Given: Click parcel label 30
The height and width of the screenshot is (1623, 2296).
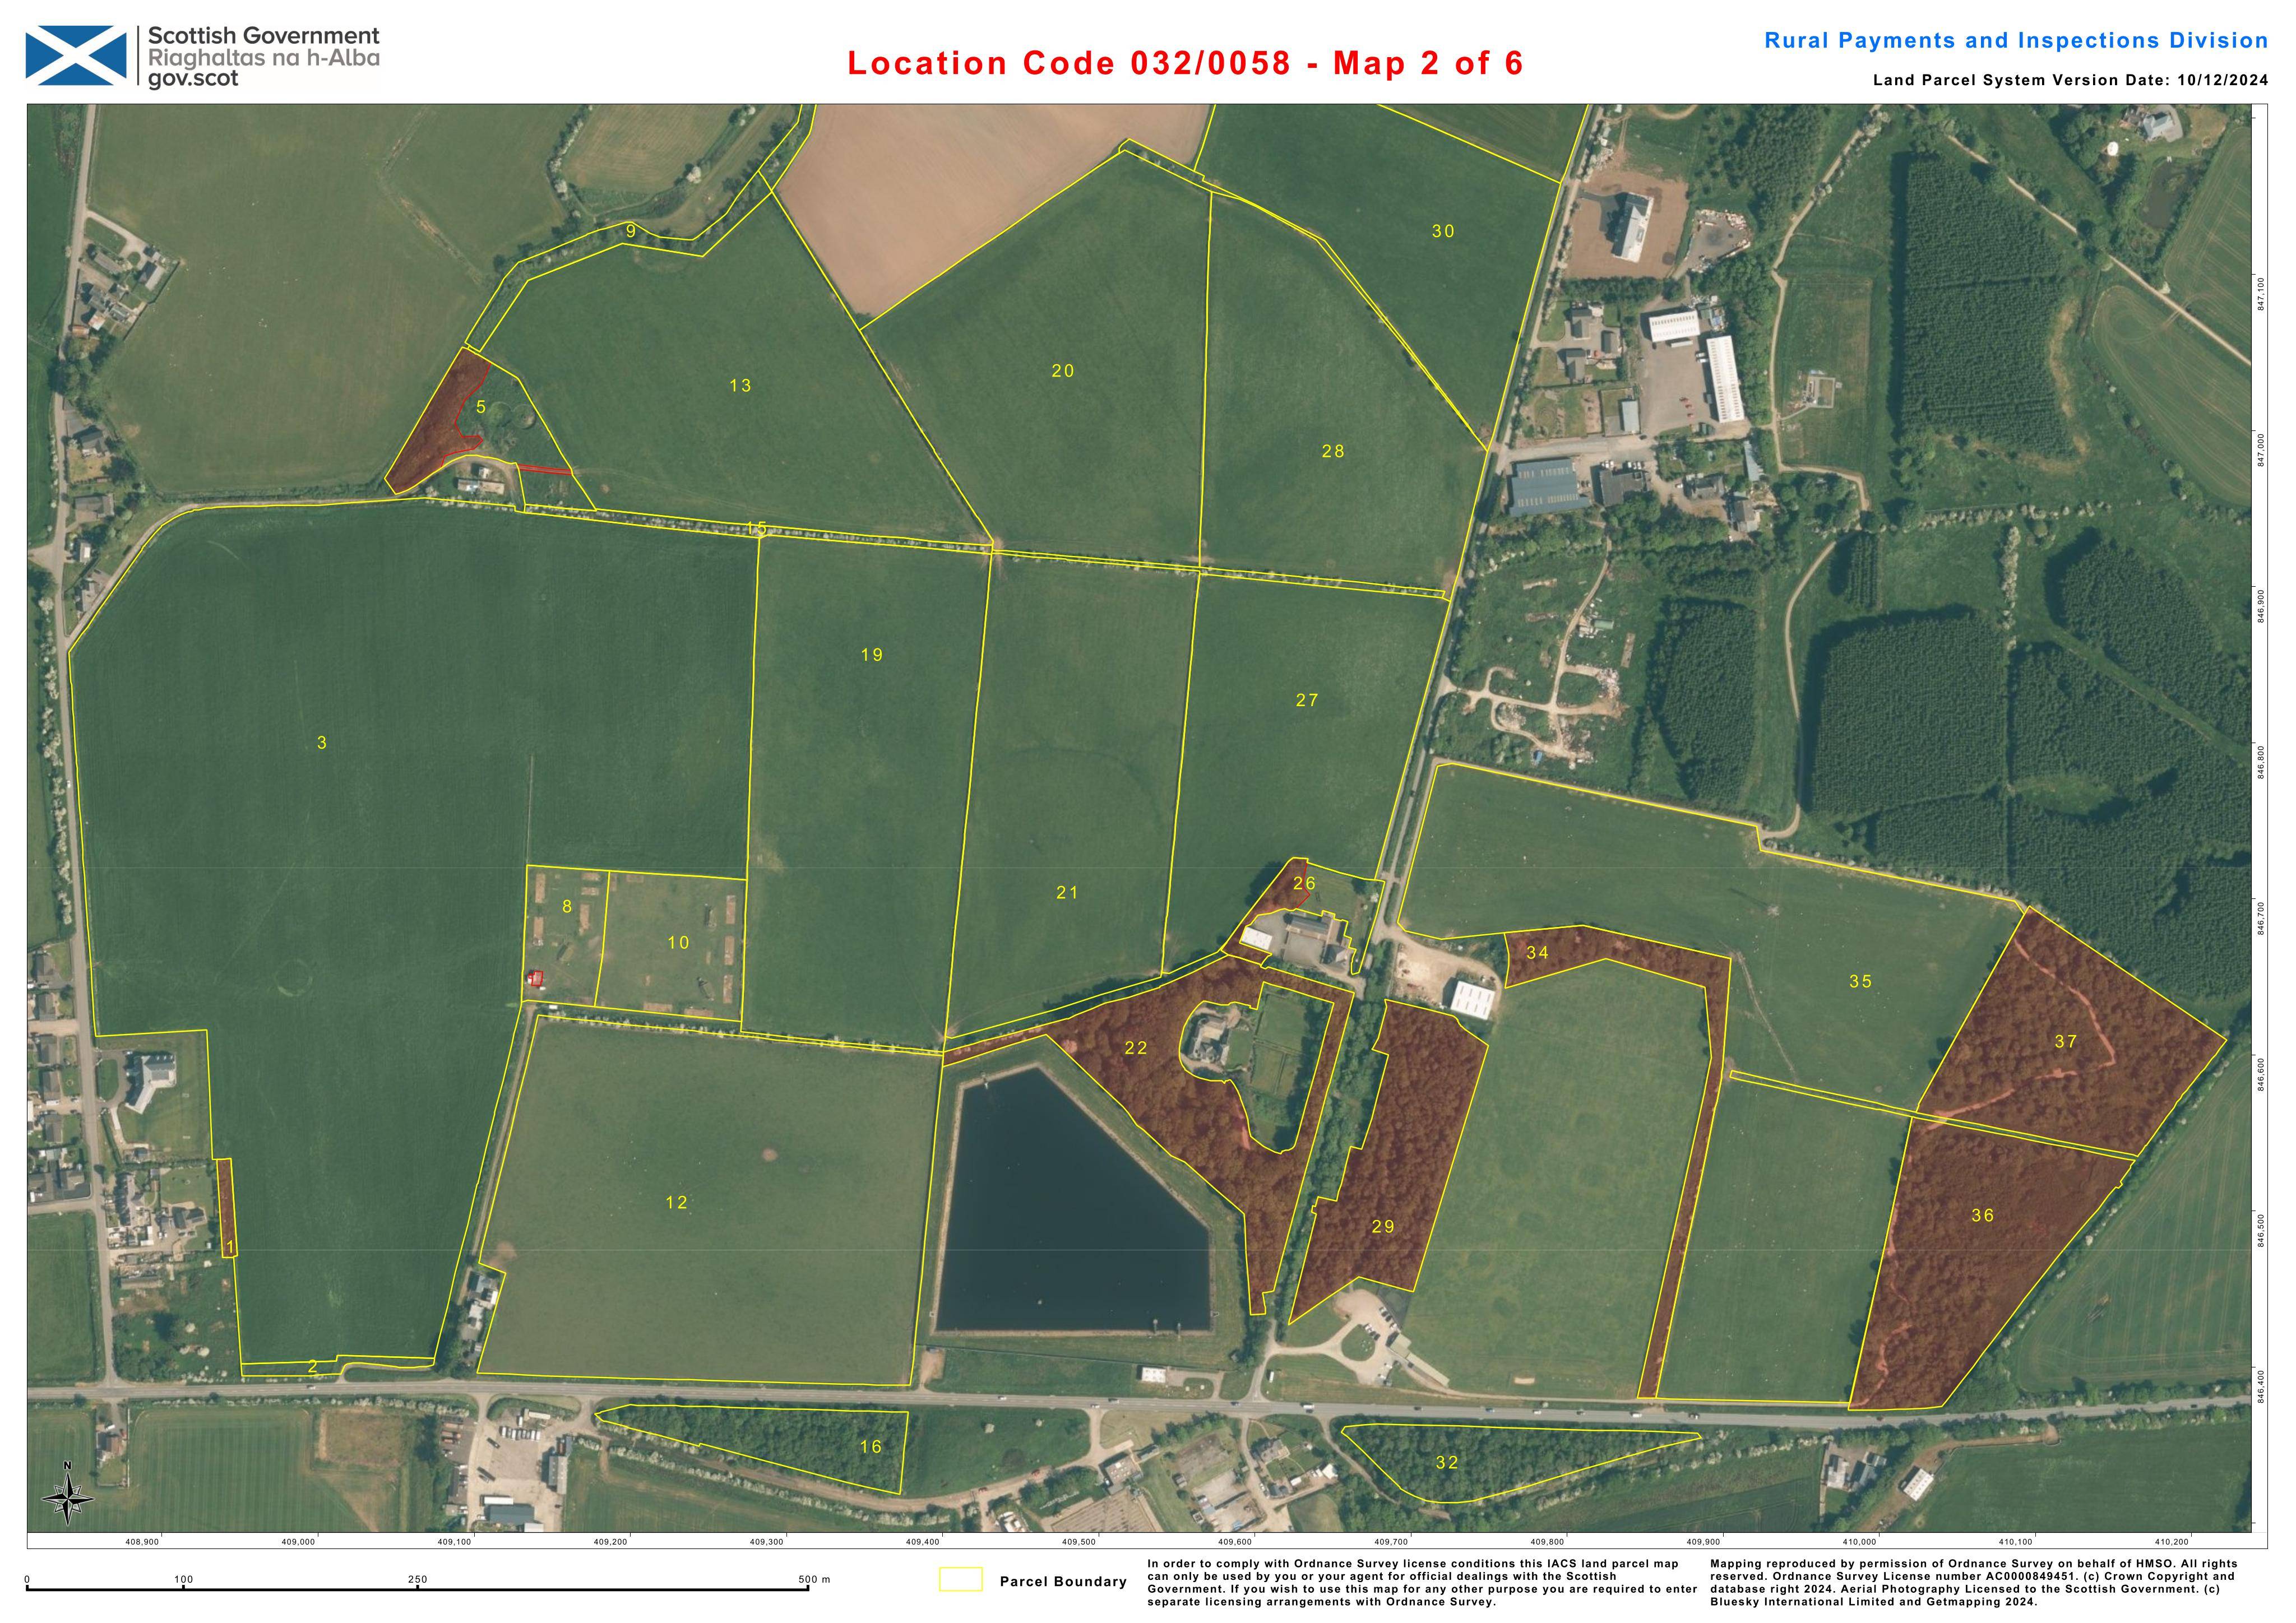Looking at the screenshot, I should [1443, 231].
